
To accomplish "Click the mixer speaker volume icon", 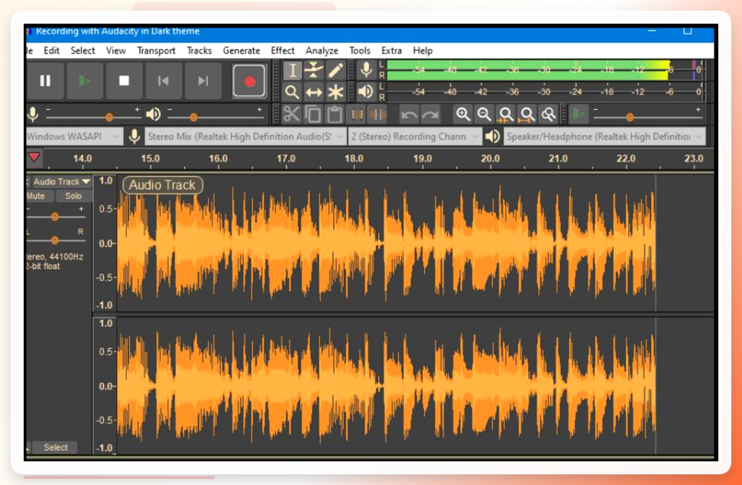I will [154, 114].
